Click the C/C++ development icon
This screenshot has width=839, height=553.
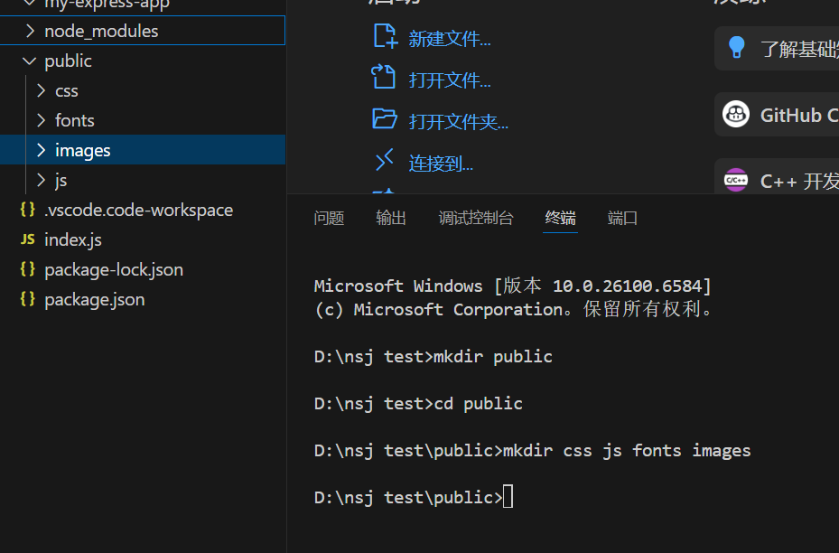coord(736,181)
